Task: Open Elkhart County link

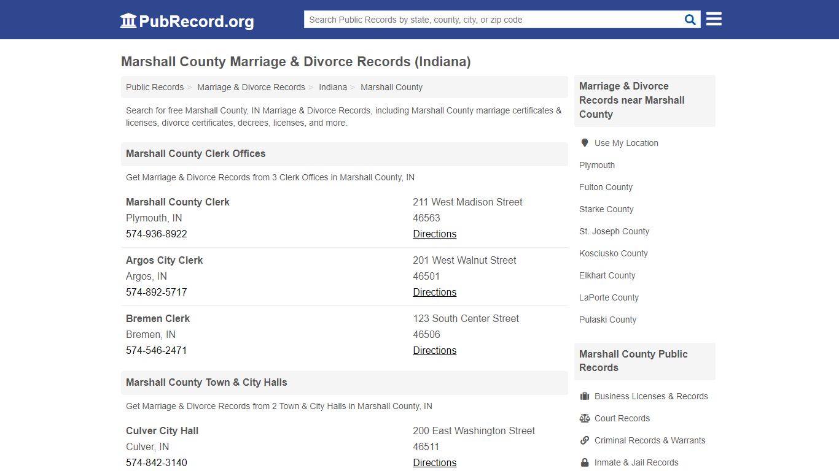Action: (607, 275)
